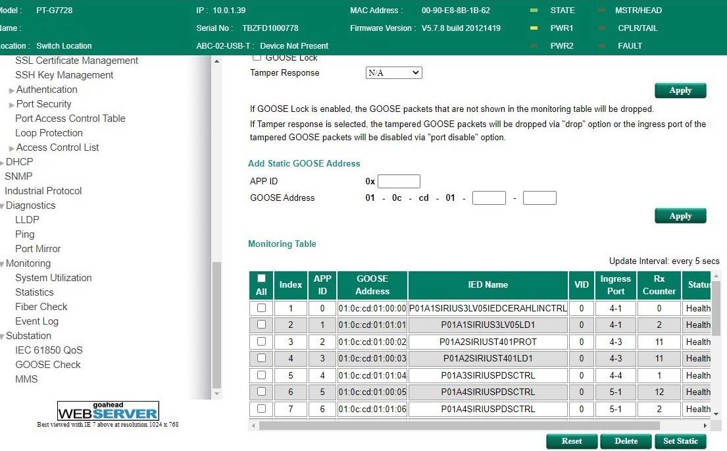Click the Delete button
Image resolution: width=727 pixels, height=451 pixels.
[626, 441]
